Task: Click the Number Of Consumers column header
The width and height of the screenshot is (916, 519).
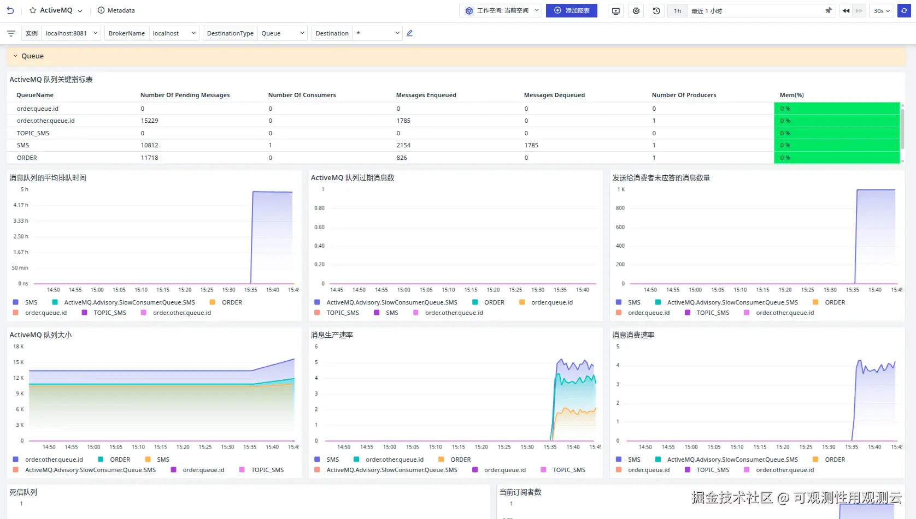Action: click(302, 95)
